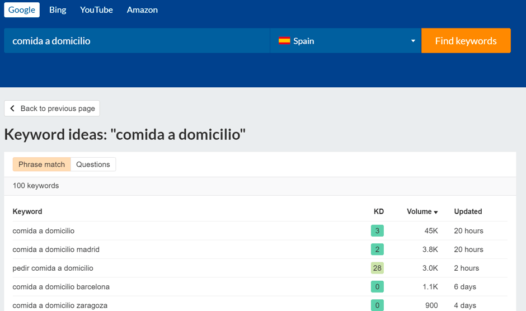Click the Keyword ideas page heading
Screen dimensions: 526x311
[125, 135]
